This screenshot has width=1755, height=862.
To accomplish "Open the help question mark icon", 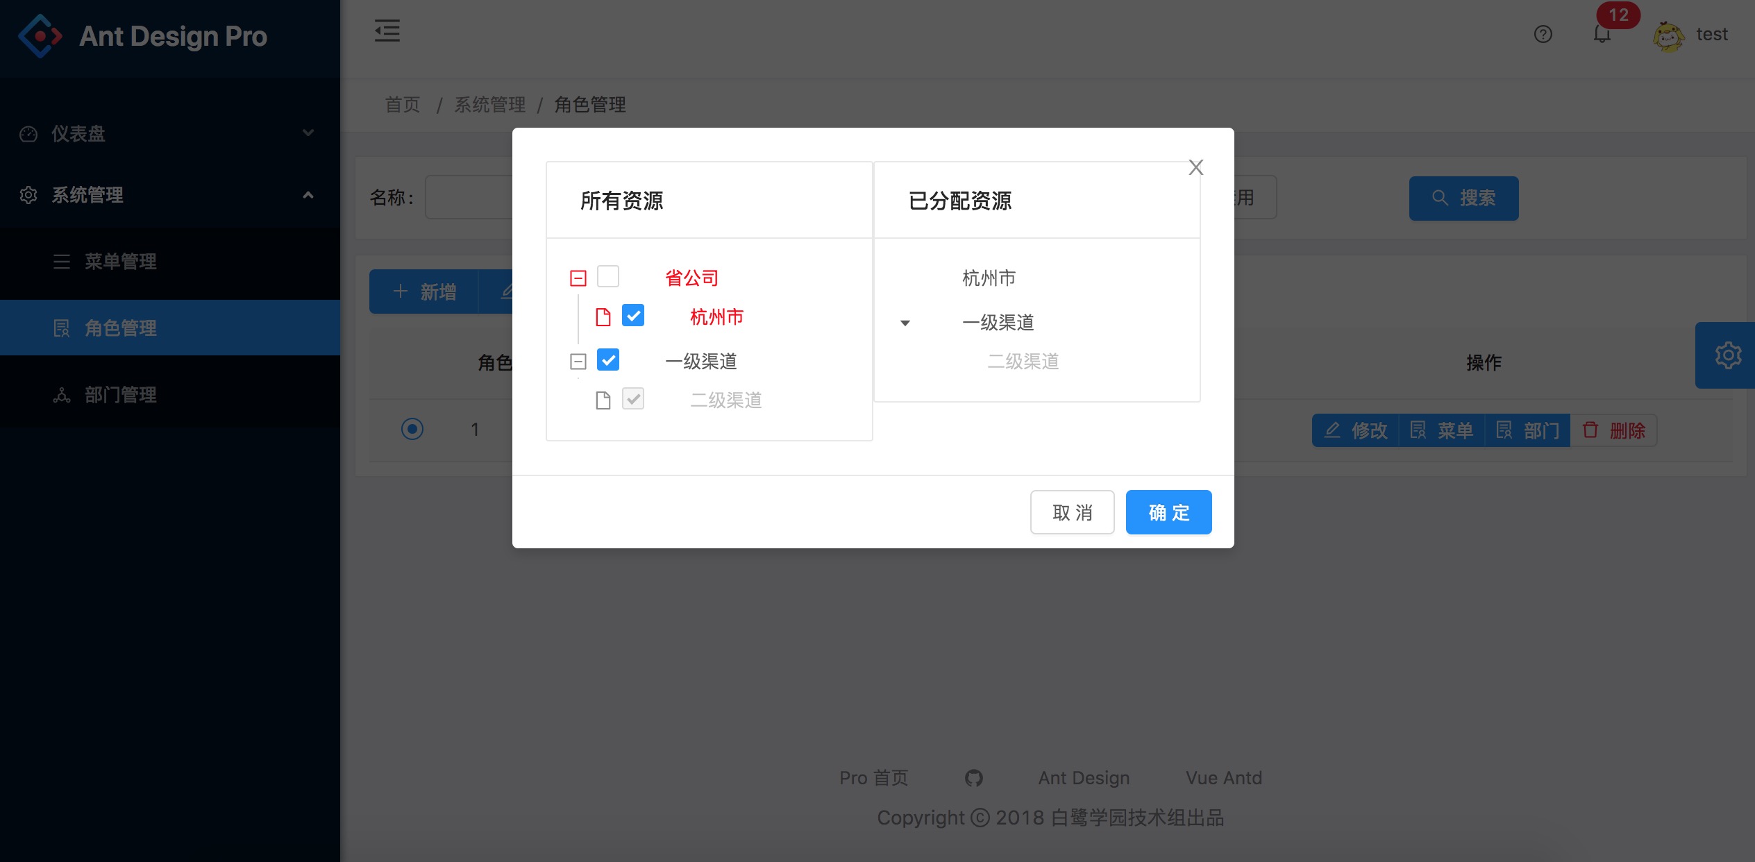I will [x=1543, y=34].
